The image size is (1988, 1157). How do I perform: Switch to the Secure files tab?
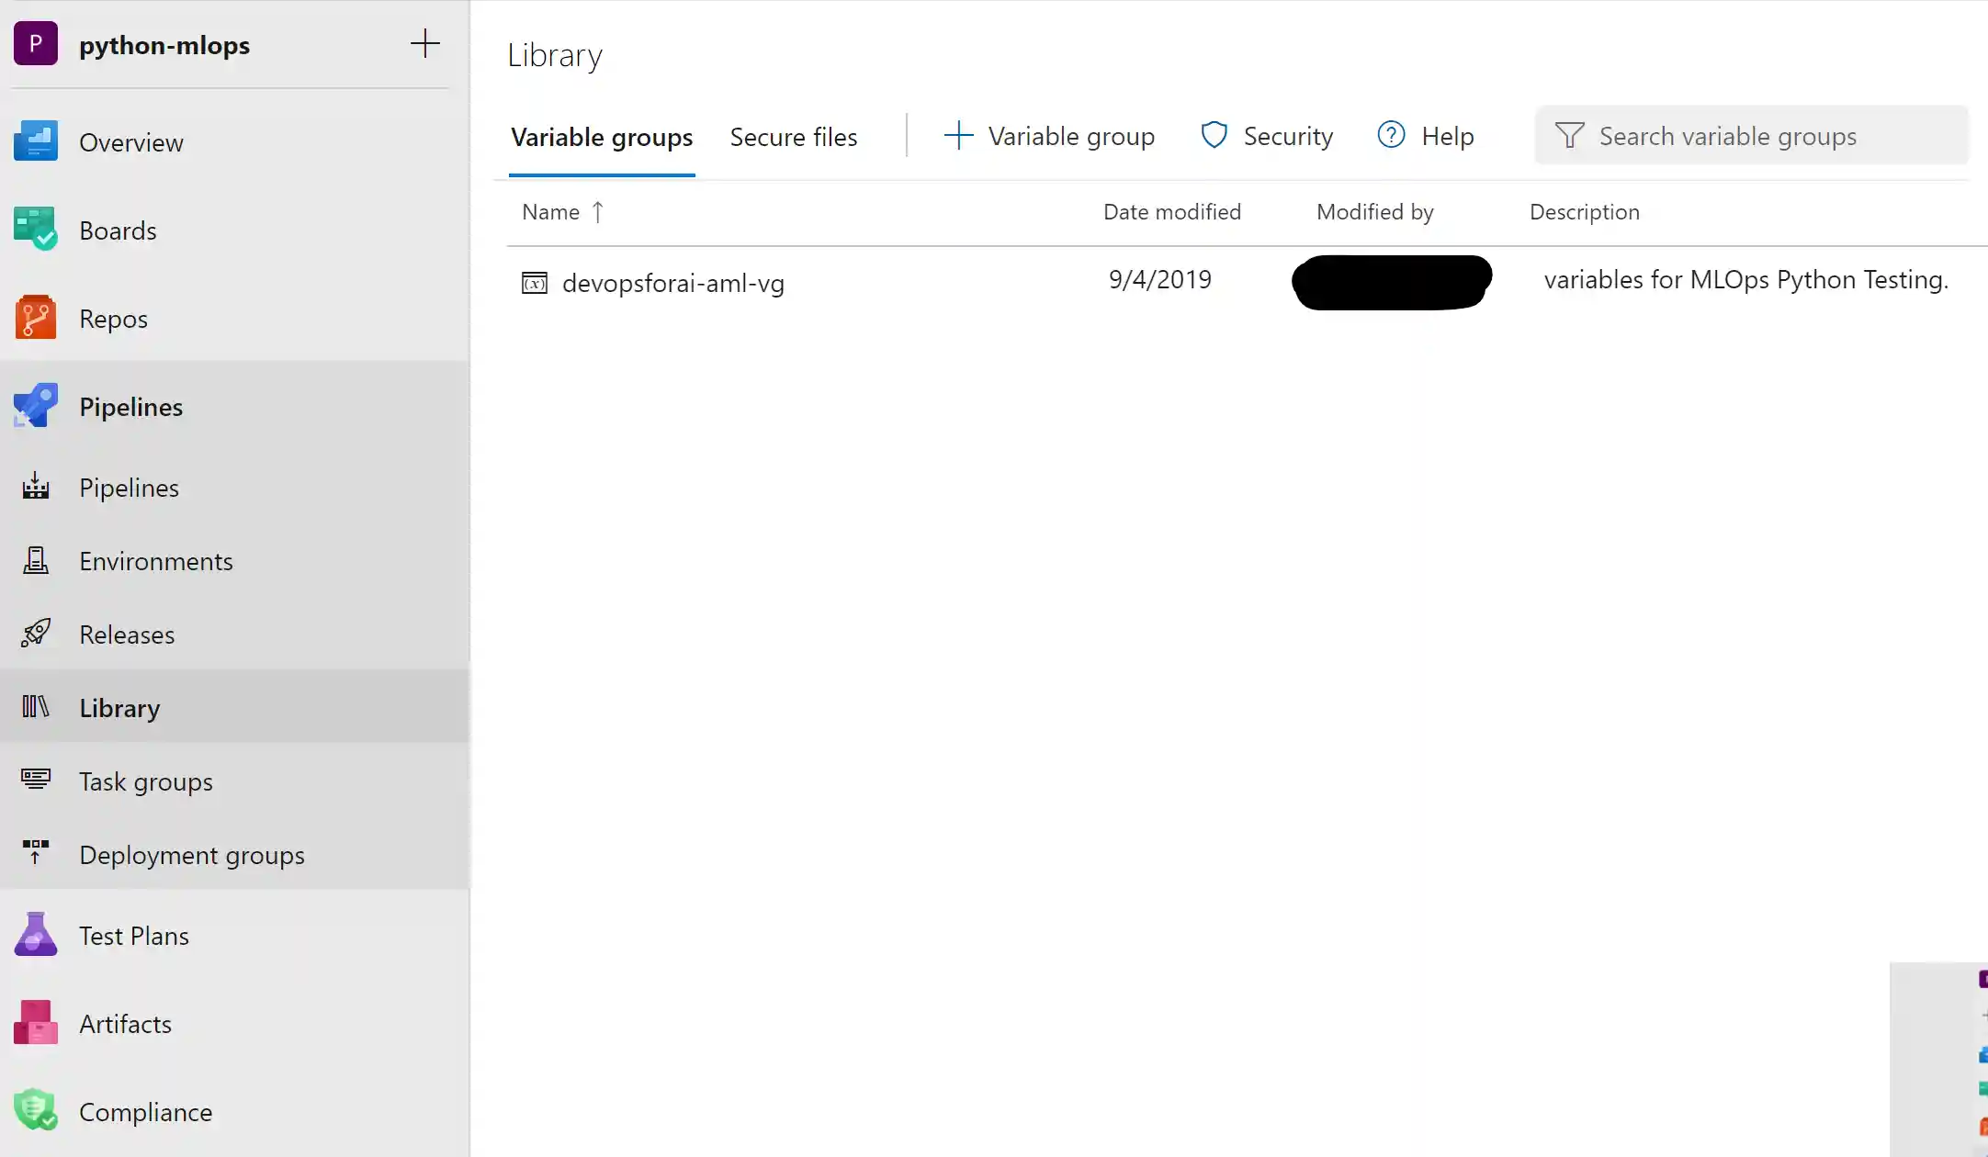click(793, 136)
